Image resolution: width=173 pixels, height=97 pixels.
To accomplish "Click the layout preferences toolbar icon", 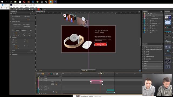I will pos(45,9).
